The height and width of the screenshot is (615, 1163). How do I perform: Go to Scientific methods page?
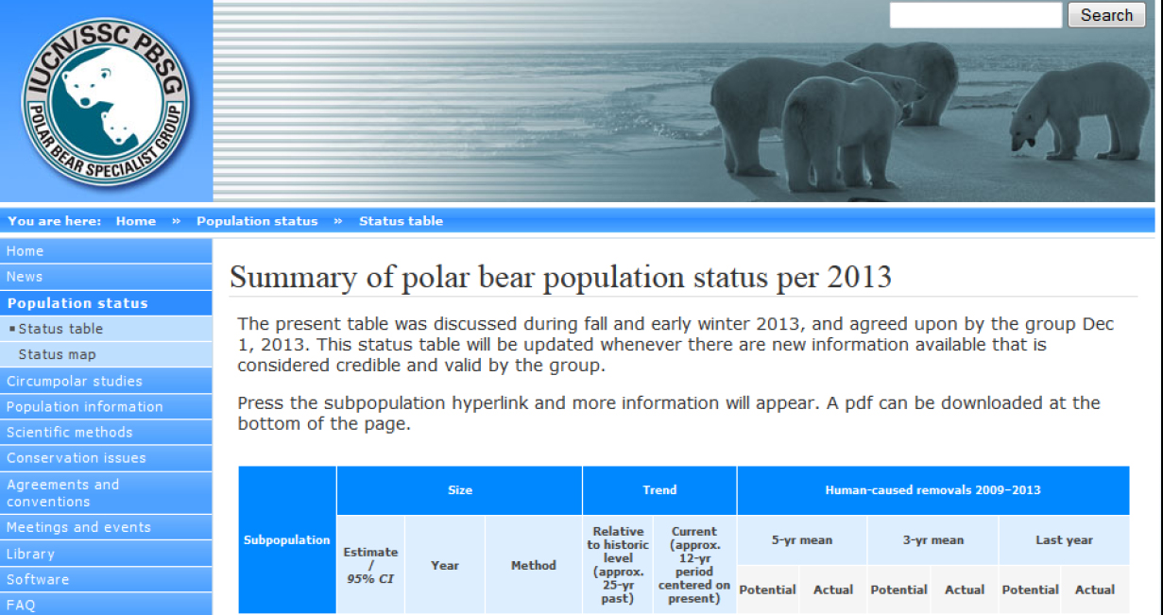[x=70, y=432]
